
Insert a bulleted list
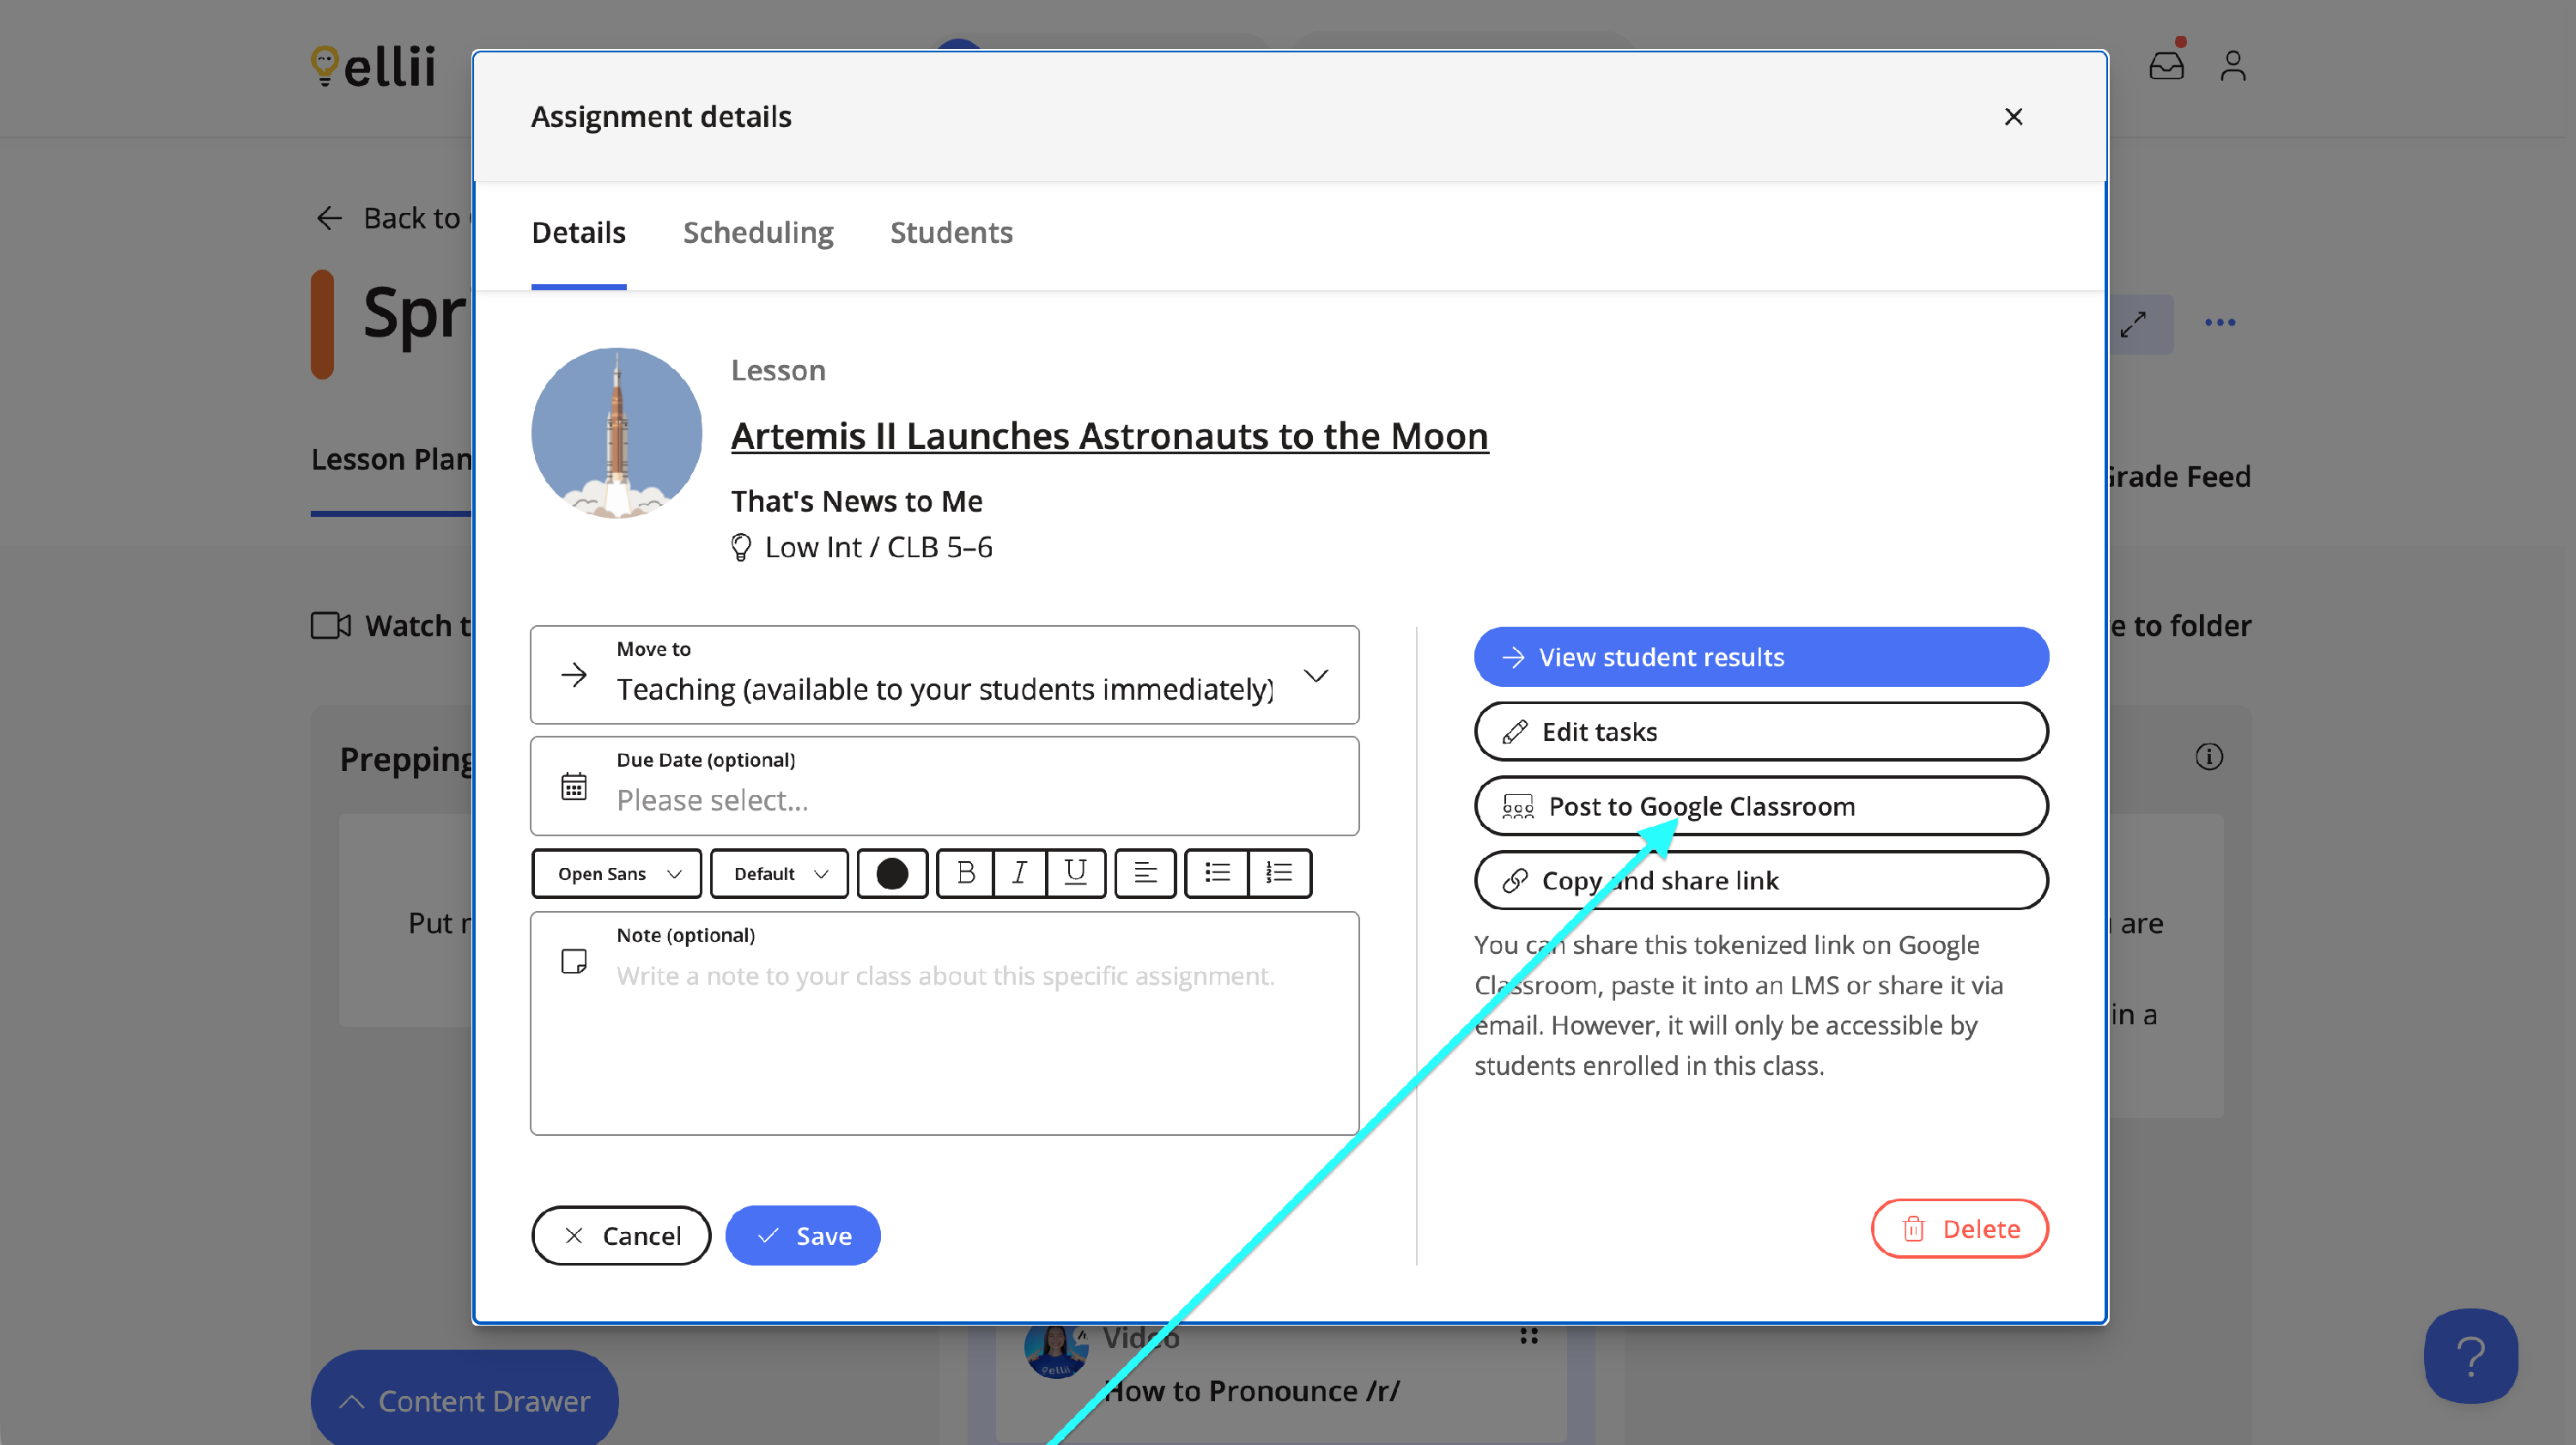1216,873
